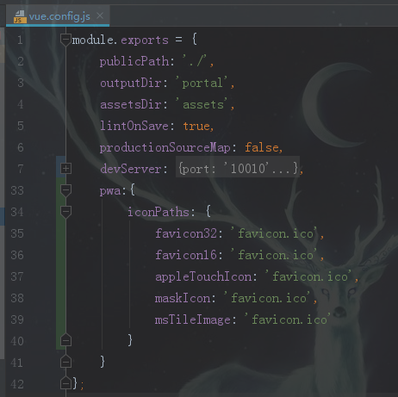Place cursor on appleTouchIcon key
This screenshot has width=398, height=397.
[x=203, y=276]
